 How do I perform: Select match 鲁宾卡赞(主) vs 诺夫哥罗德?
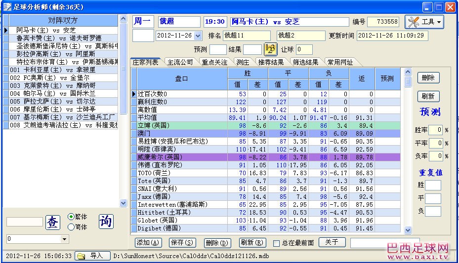coord(63,38)
